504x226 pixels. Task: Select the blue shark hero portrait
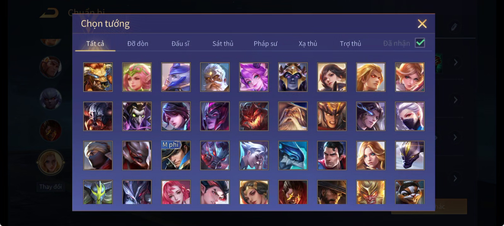tap(293, 155)
